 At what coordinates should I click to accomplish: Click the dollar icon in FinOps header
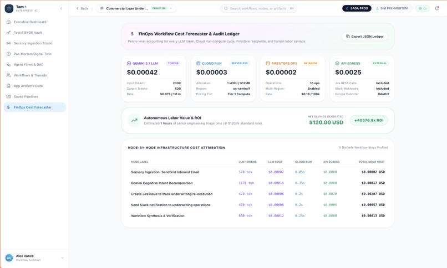[x=132, y=34]
